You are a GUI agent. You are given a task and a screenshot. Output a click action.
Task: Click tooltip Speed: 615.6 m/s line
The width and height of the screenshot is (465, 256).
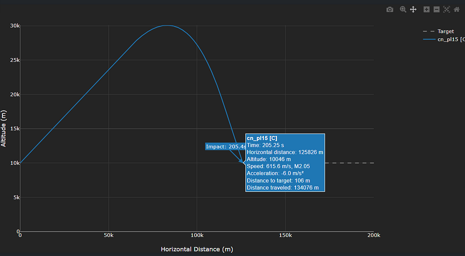pyautogui.click(x=278, y=167)
